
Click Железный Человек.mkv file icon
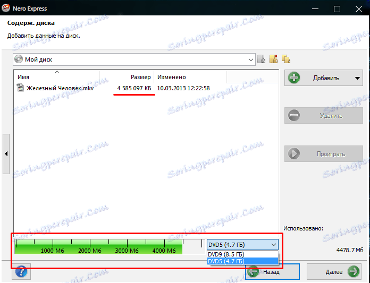pyautogui.click(x=21, y=88)
